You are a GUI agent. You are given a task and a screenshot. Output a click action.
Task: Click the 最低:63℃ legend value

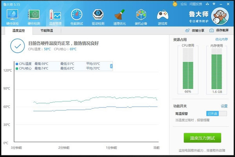67,68
